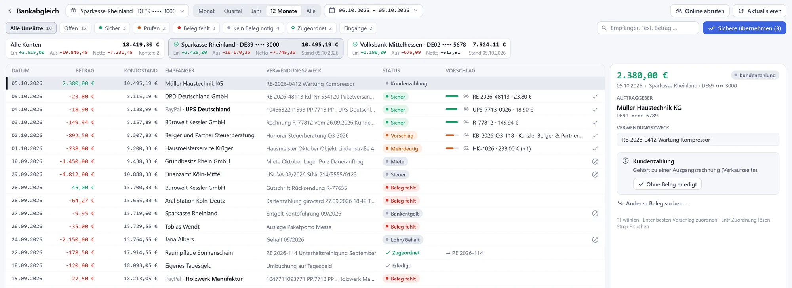Image resolution: width=792 pixels, height=288 pixels.
Task: Click the circled check in the Jana Albers row
Action: (595, 240)
